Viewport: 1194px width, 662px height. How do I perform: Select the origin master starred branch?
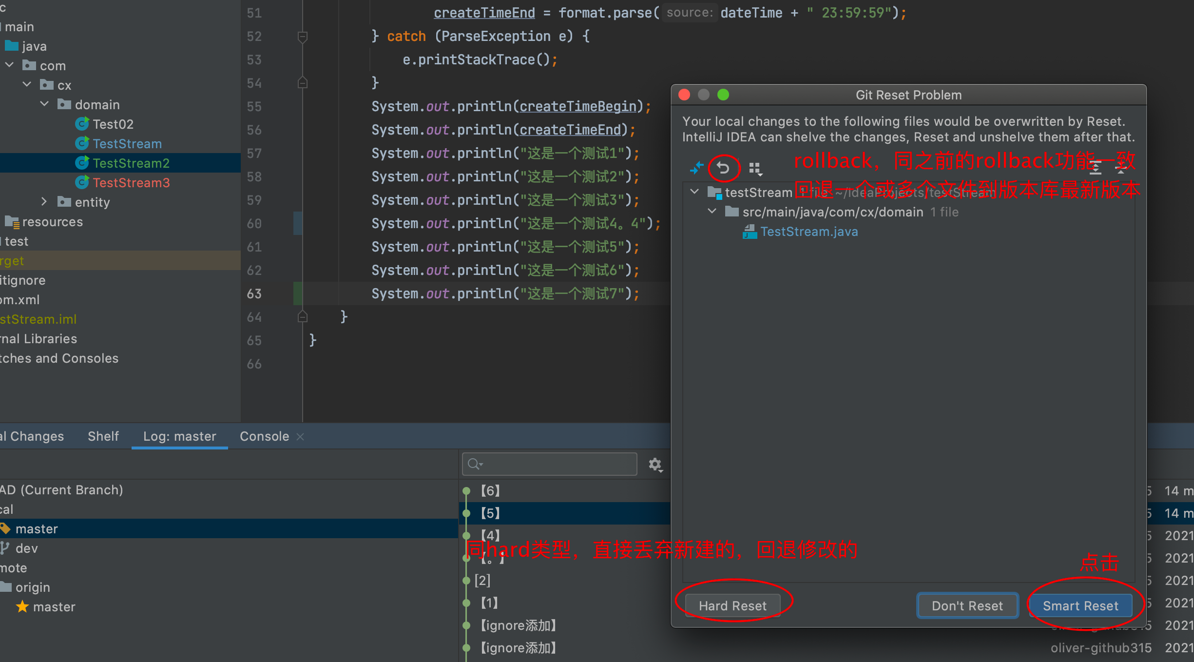[x=54, y=606]
